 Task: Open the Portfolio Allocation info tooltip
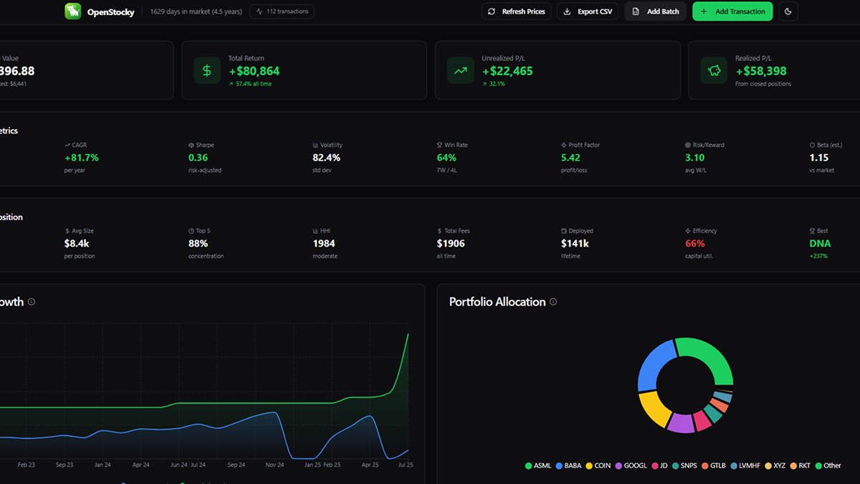click(x=553, y=302)
